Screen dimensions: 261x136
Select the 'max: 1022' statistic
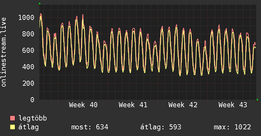(x=232, y=127)
